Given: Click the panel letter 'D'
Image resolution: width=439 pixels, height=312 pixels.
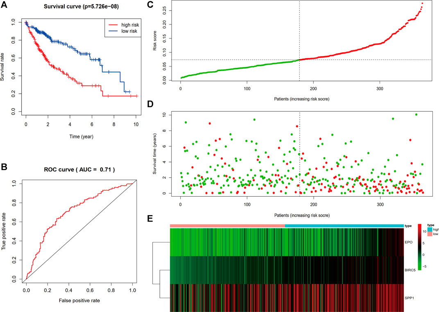Looking at the screenshot, I should click(150, 104).
